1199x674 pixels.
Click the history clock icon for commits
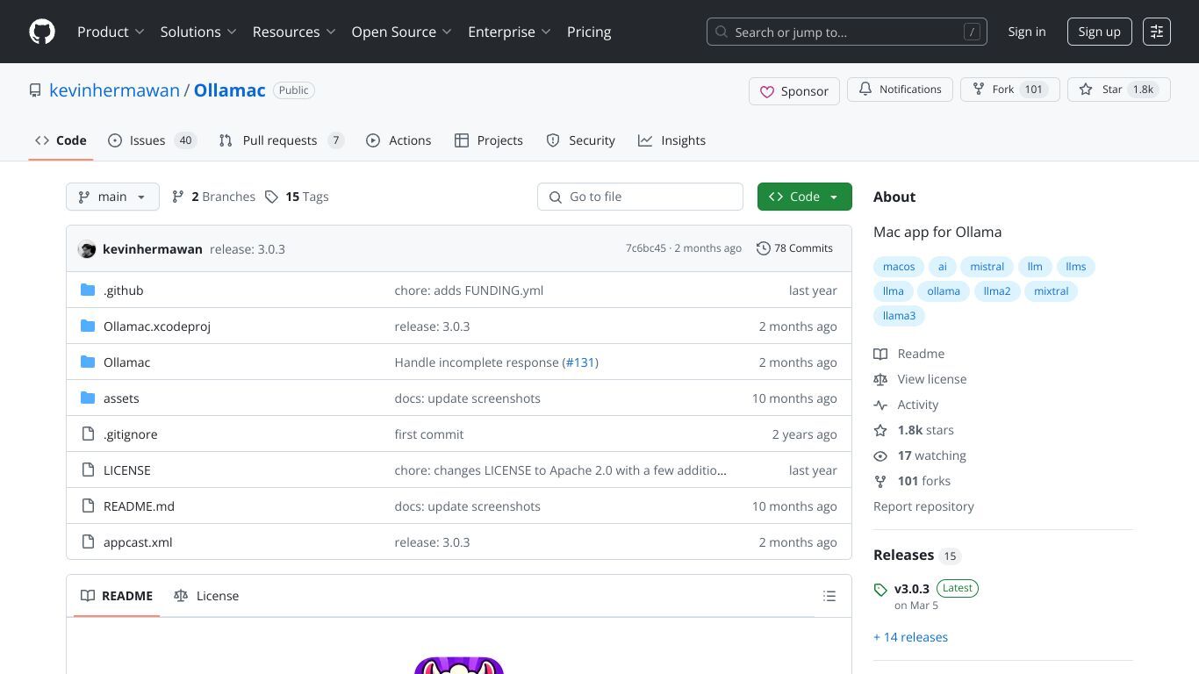coord(764,249)
